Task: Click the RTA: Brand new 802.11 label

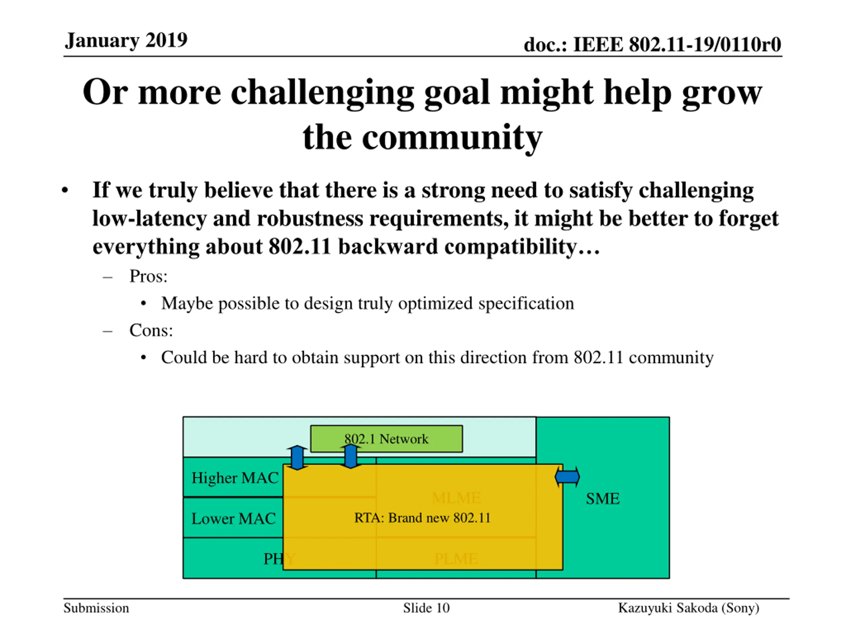Action: [x=422, y=517]
